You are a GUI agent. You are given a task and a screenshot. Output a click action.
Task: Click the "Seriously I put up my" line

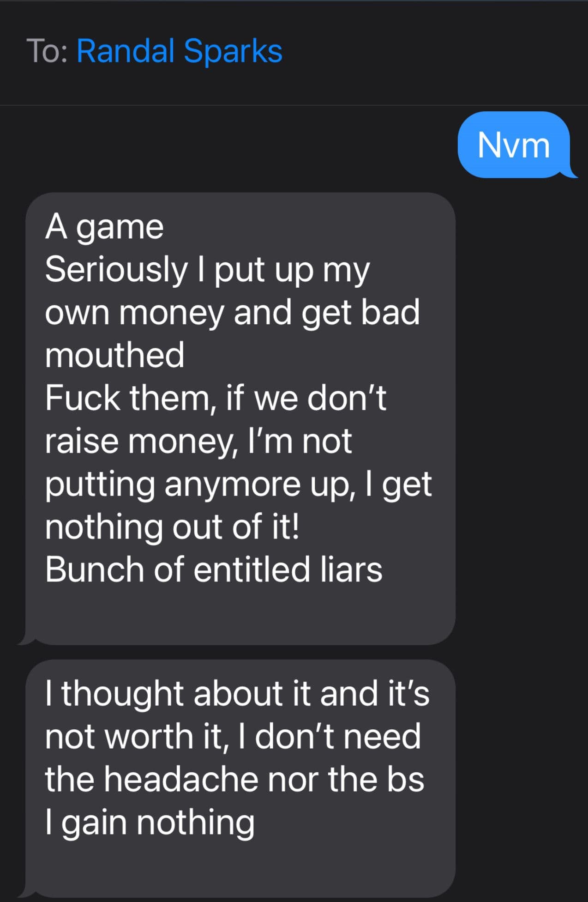[207, 270]
